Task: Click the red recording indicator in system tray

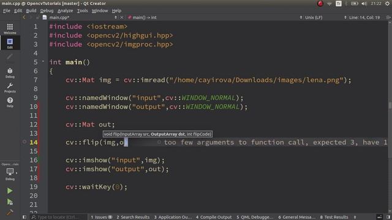Action: (320, 4)
